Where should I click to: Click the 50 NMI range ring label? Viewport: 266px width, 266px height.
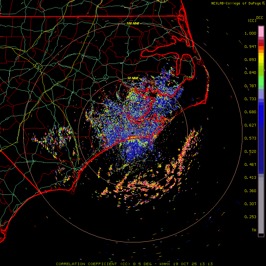click(x=133, y=78)
